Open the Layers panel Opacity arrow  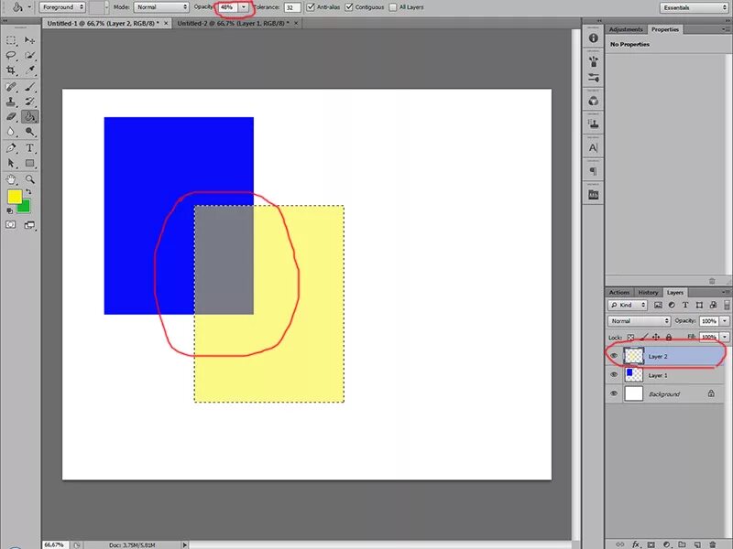[725, 321]
